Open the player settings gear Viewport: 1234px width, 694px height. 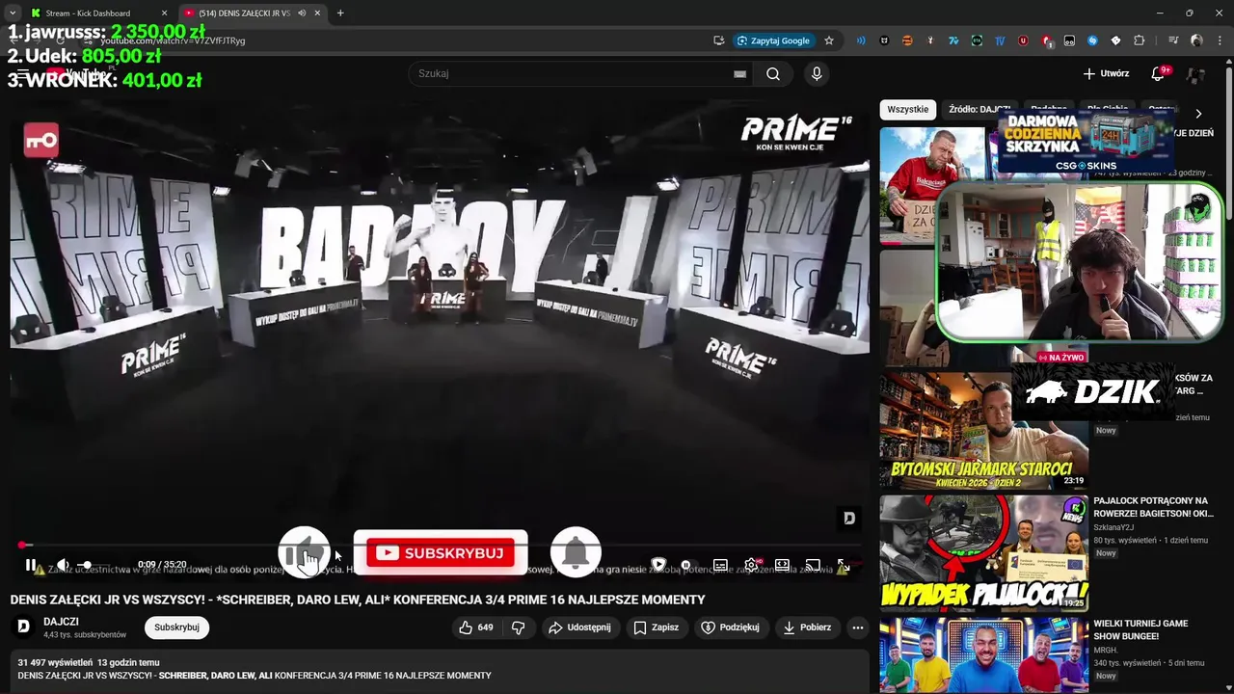coord(751,565)
